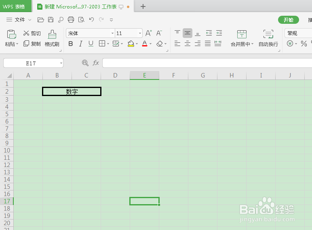This screenshot has width=312, height=230.
Task: Switch to the 开始 ribbon tab
Action: (x=289, y=20)
